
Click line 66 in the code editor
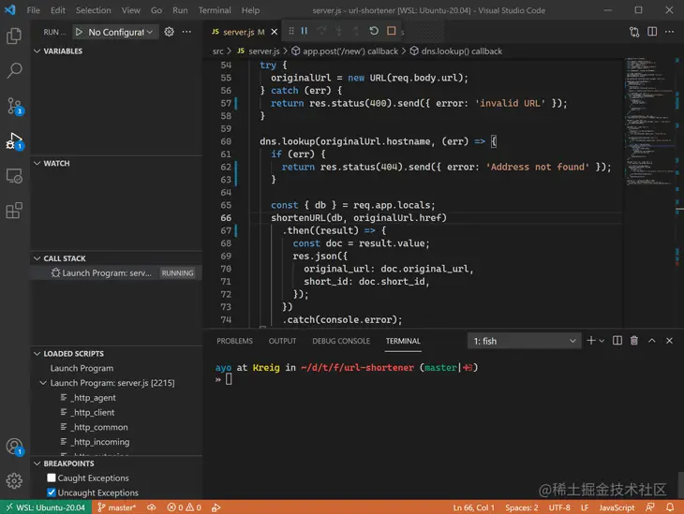359,217
